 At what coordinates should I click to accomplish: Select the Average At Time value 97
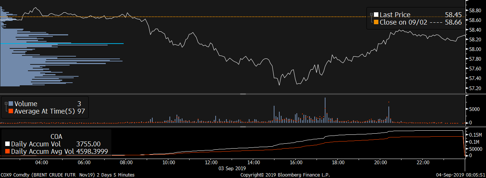click(x=82, y=111)
